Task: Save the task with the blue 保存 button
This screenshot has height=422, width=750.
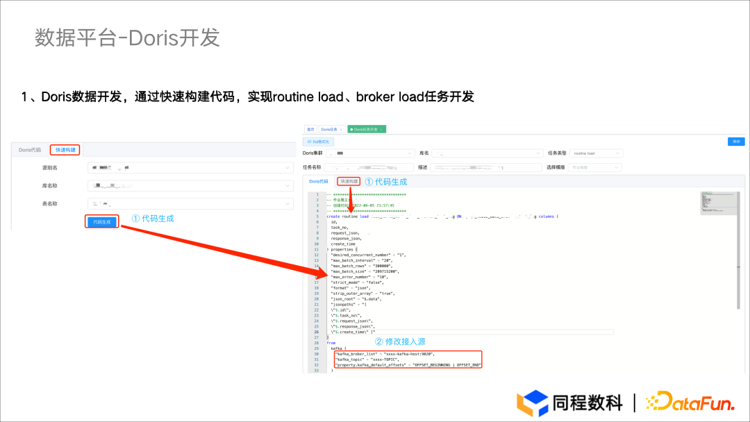Action: tap(736, 142)
